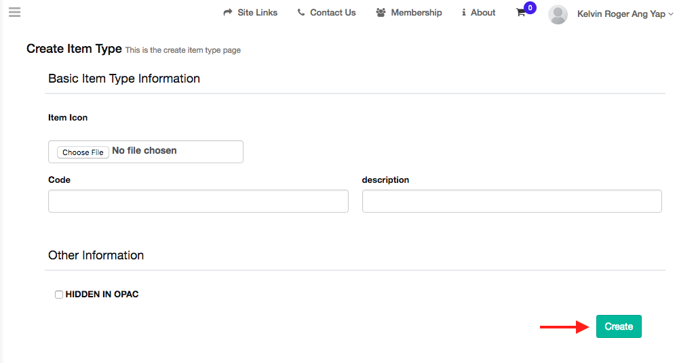Click the Choose File button

pos(83,152)
